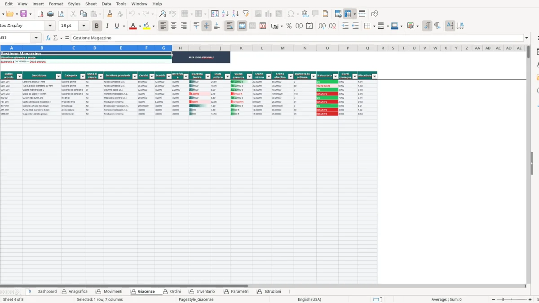Click the Clone Formatting paintbrush icon
This screenshot has height=303, width=539.
click(109, 14)
